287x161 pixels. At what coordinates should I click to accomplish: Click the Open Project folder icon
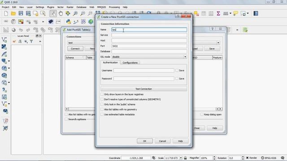coord(13,13)
